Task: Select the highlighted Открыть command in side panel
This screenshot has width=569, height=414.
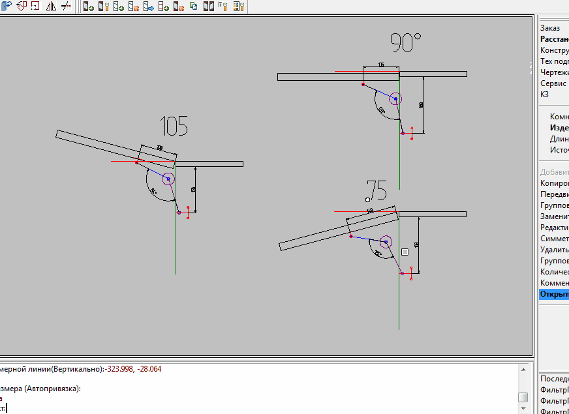Action: (x=554, y=293)
